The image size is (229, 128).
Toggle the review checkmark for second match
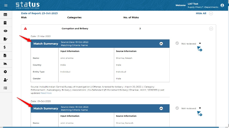tap(177, 108)
